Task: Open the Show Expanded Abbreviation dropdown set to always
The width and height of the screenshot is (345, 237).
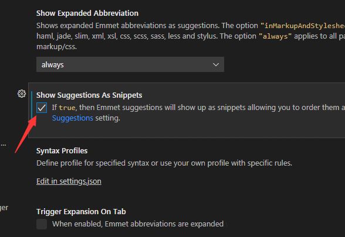Action: (130, 64)
